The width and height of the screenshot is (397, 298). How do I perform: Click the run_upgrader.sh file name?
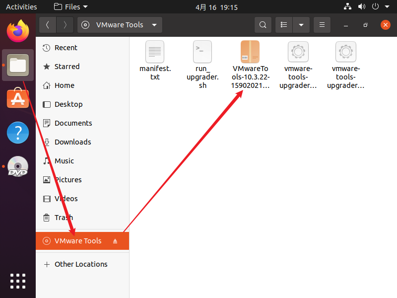click(x=202, y=77)
